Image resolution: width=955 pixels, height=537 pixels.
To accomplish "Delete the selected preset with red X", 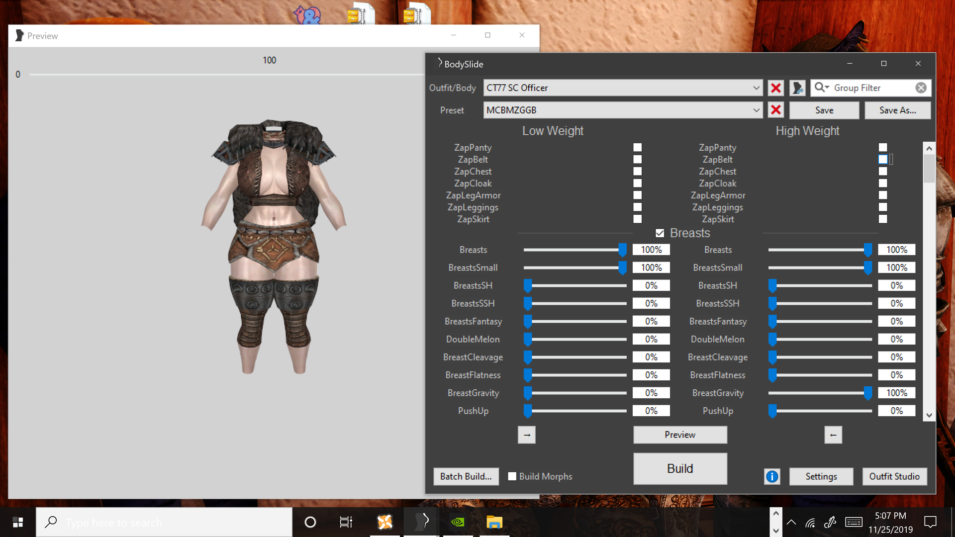I will 776,110.
